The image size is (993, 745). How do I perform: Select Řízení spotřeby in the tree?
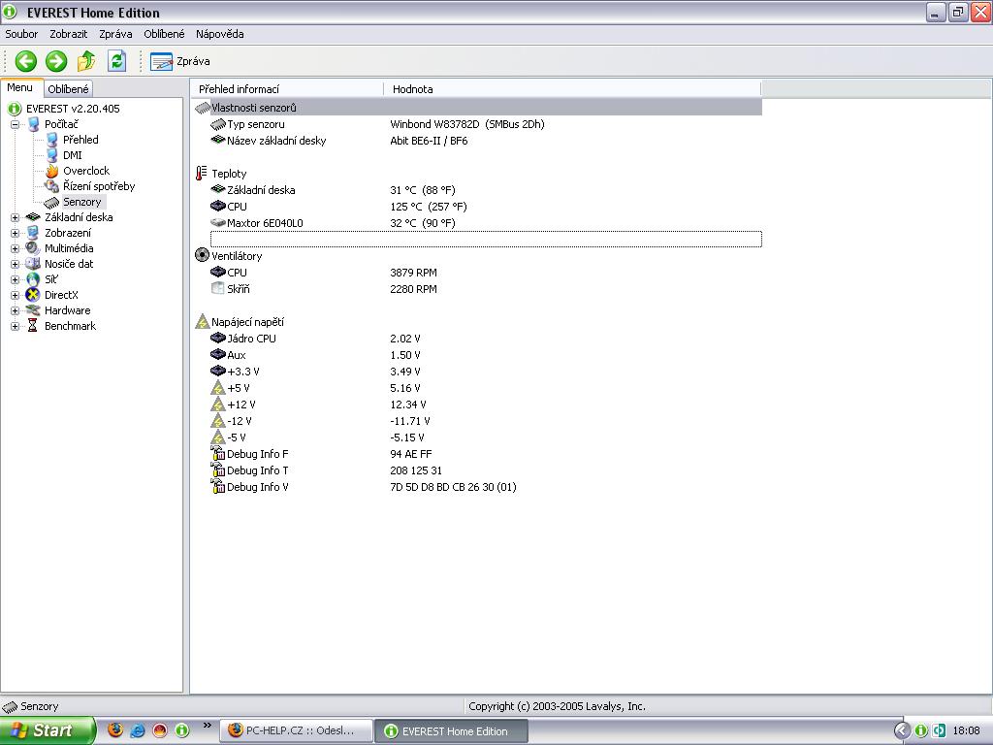(x=98, y=186)
